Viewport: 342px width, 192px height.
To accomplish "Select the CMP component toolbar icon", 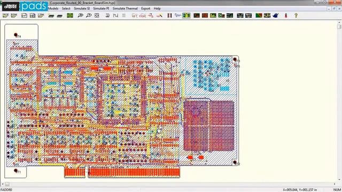I will [143, 15].
